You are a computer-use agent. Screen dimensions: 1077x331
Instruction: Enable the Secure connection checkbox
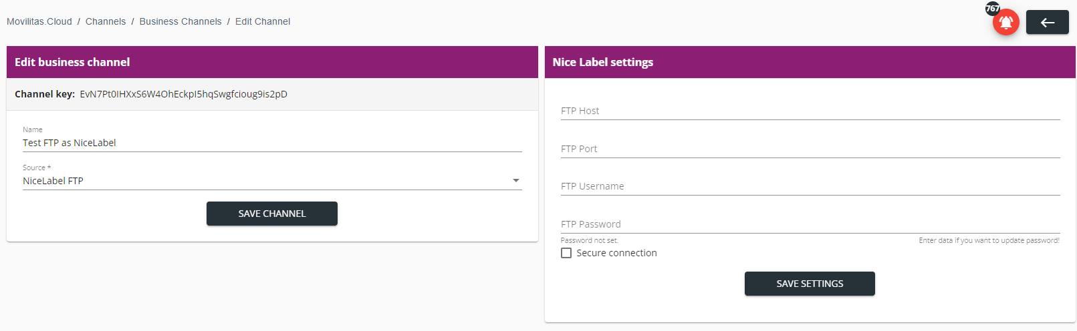click(566, 253)
